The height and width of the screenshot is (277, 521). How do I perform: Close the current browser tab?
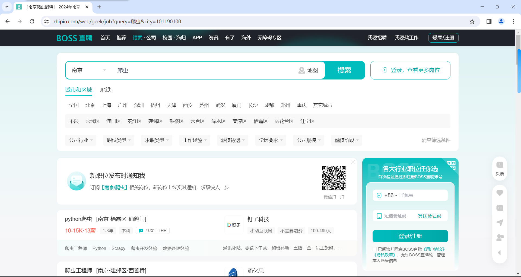pyautogui.click(x=87, y=7)
